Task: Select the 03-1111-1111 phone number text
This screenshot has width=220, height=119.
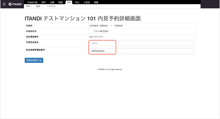Action: [96, 37]
